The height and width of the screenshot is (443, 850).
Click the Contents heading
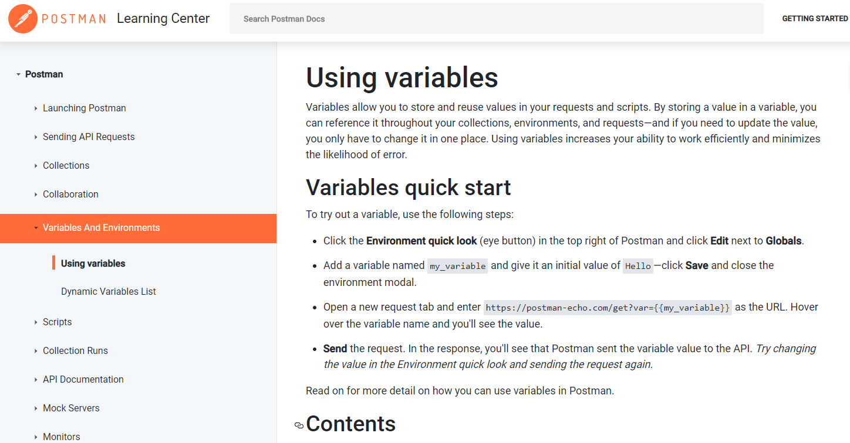tap(351, 424)
